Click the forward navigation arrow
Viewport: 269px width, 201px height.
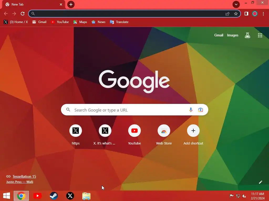coord(14,14)
